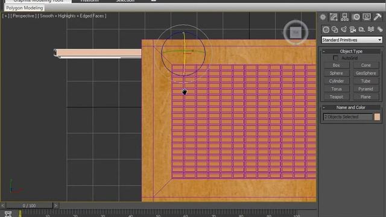The width and height of the screenshot is (386, 217).
Task: Open the Create command panel tab
Action: 323,17
